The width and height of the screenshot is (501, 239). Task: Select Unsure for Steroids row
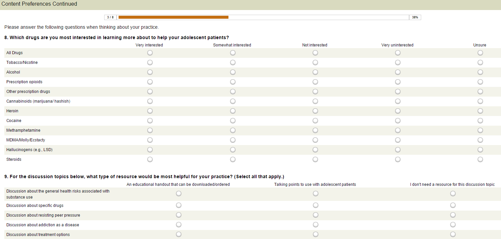pos(480,159)
